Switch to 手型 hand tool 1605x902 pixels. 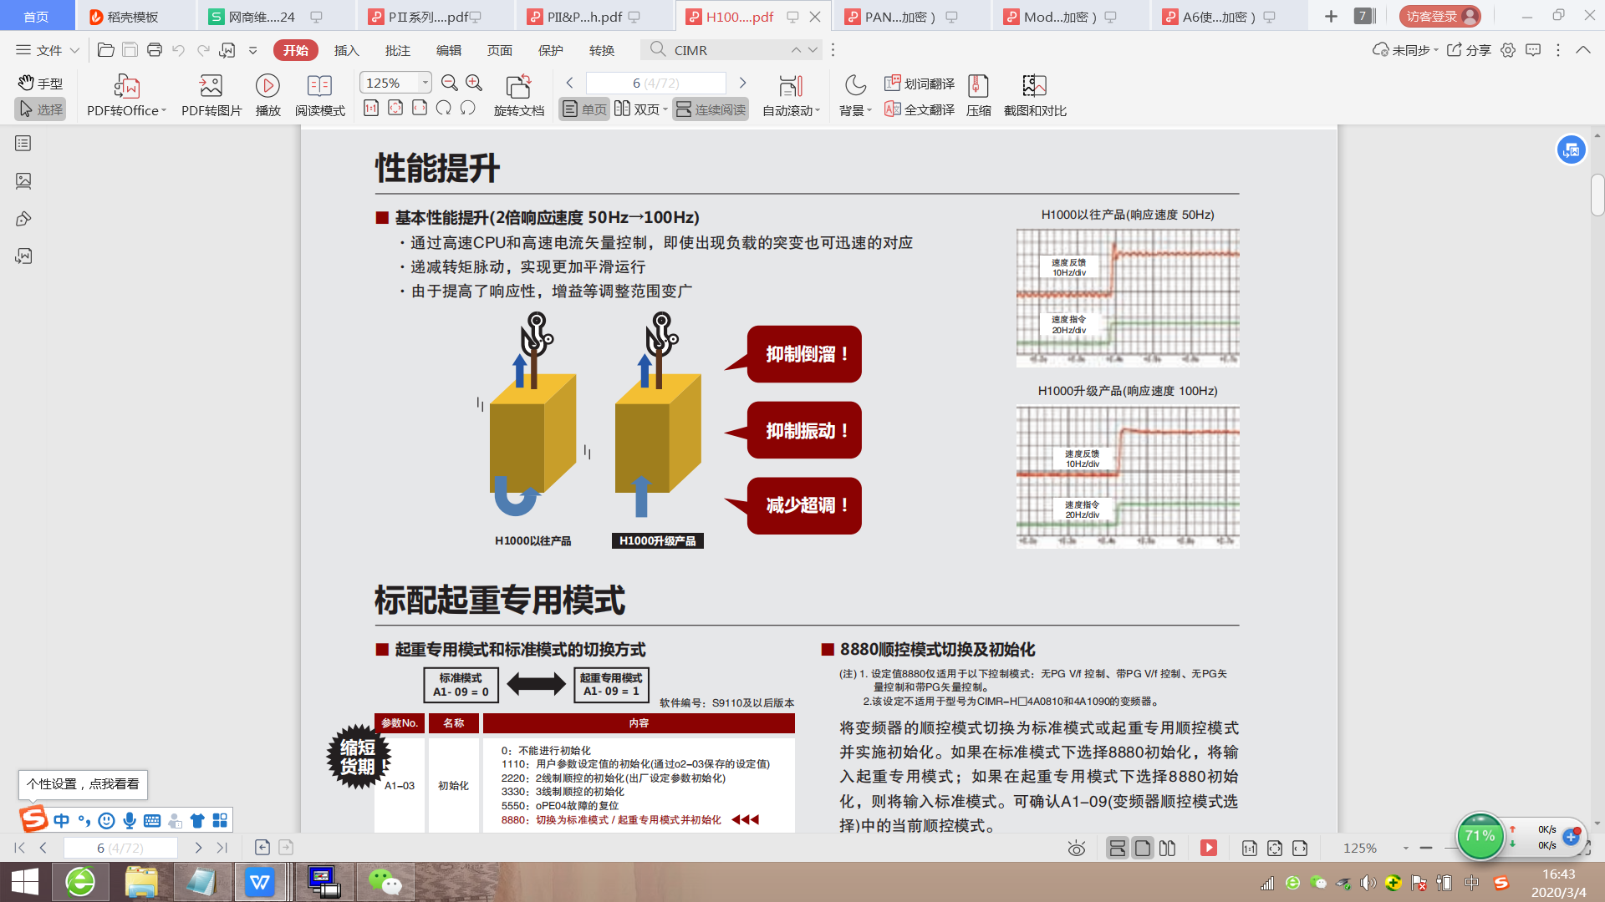pos(40,83)
